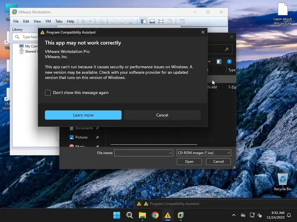Click the take snapshot clock icon
Screen dimensions: 297x222
coord(114,21)
